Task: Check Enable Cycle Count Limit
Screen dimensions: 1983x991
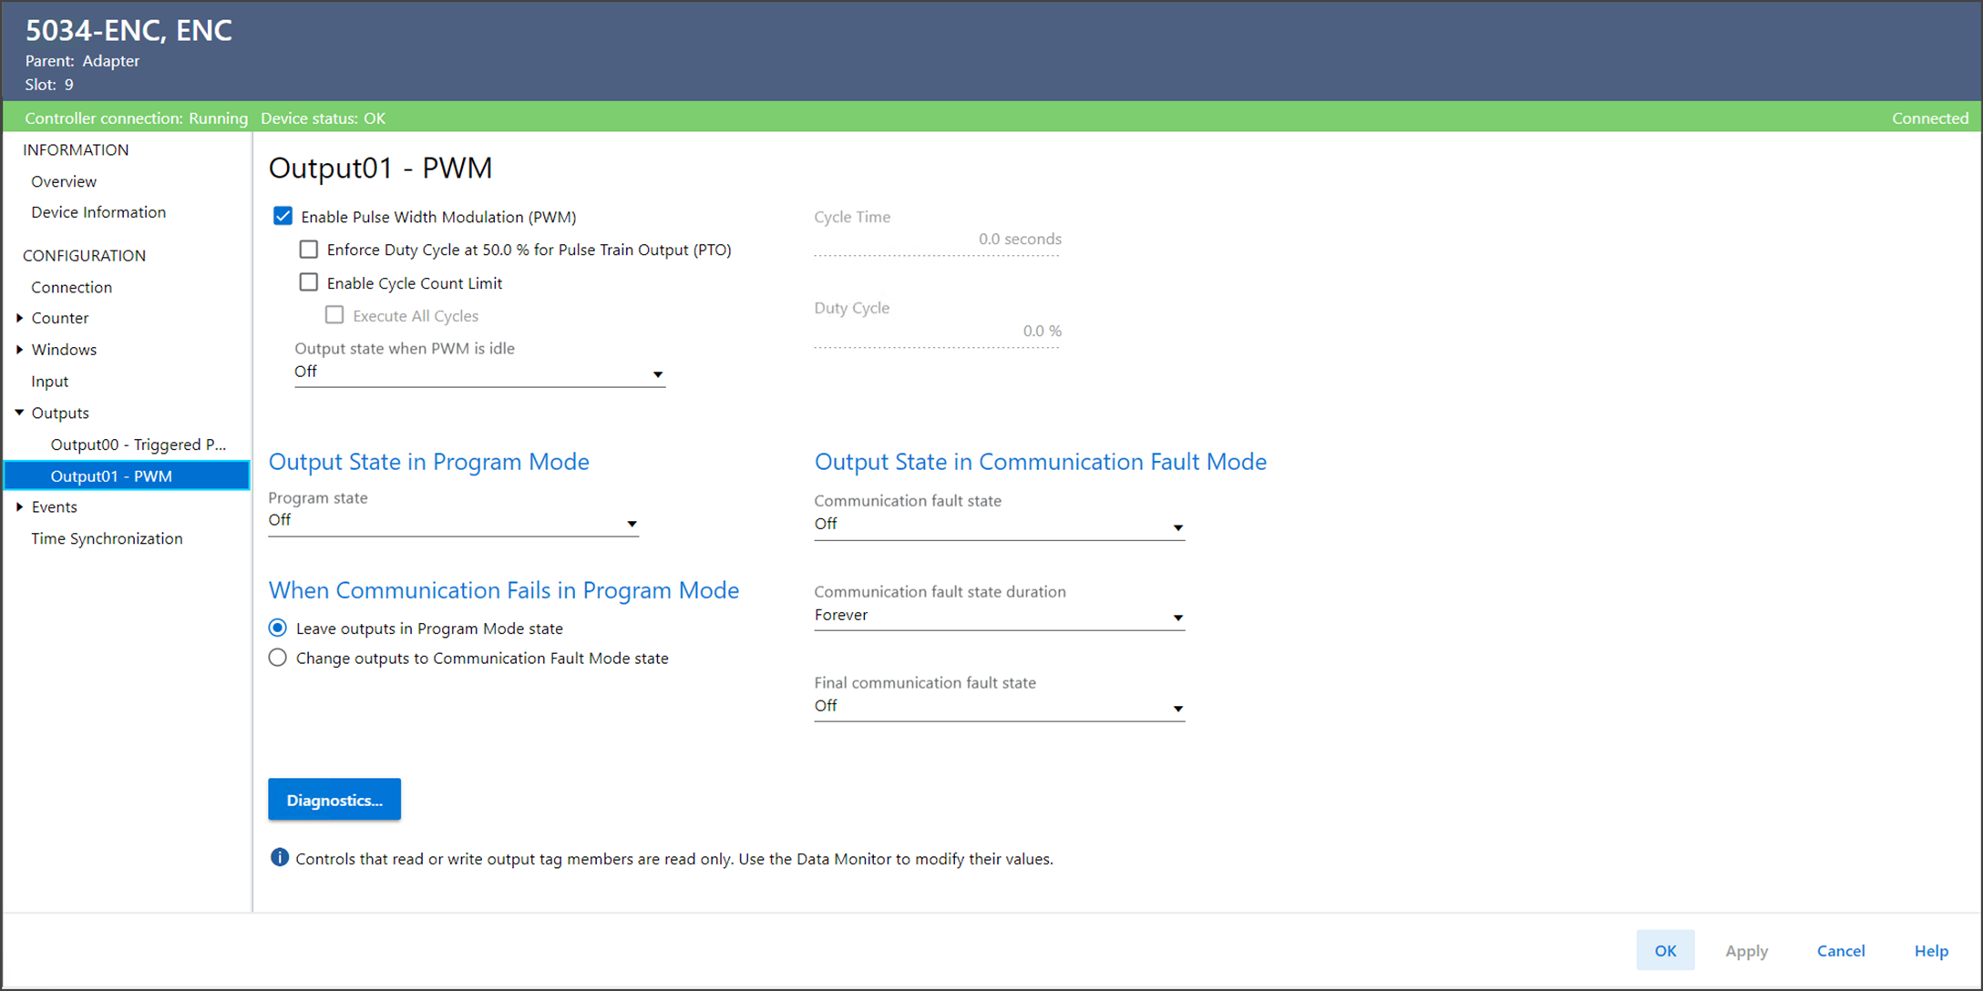Action: coord(309,282)
